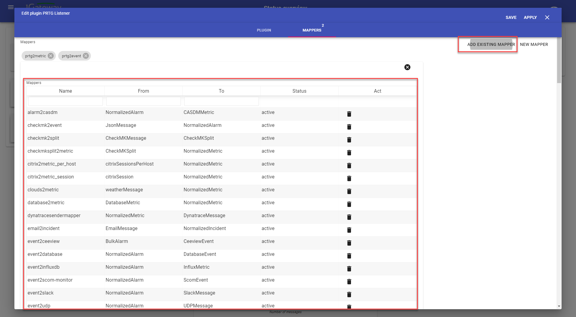The height and width of the screenshot is (317, 576).
Task: Delete the dynatracesendermapper mapper
Action: (349, 217)
